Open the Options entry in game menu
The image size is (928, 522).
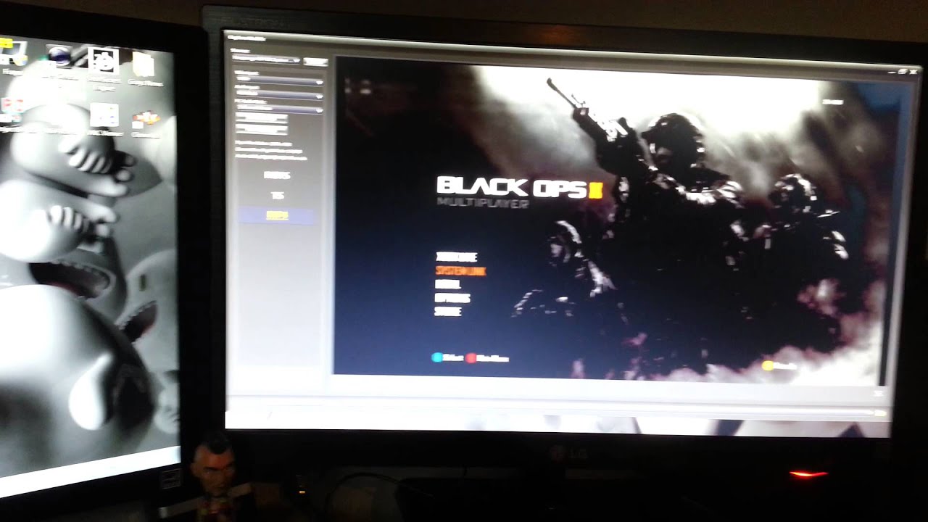[452, 297]
